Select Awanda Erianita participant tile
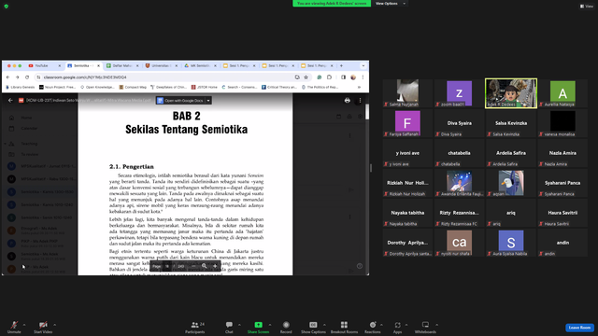Screen dimensions: 598x336 pyautogui.click(x=459, y=183)
